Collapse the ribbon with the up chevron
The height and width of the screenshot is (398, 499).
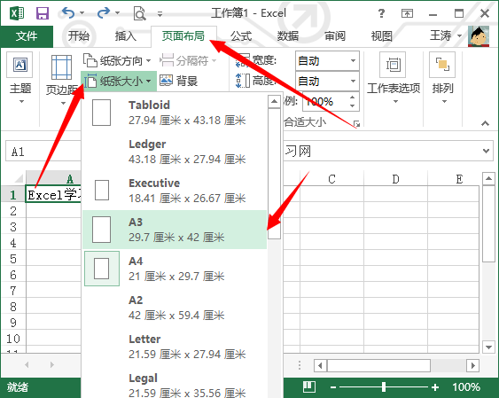point(485,123)
